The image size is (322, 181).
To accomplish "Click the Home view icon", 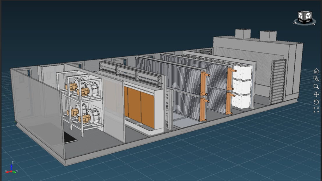I will 316,71.
